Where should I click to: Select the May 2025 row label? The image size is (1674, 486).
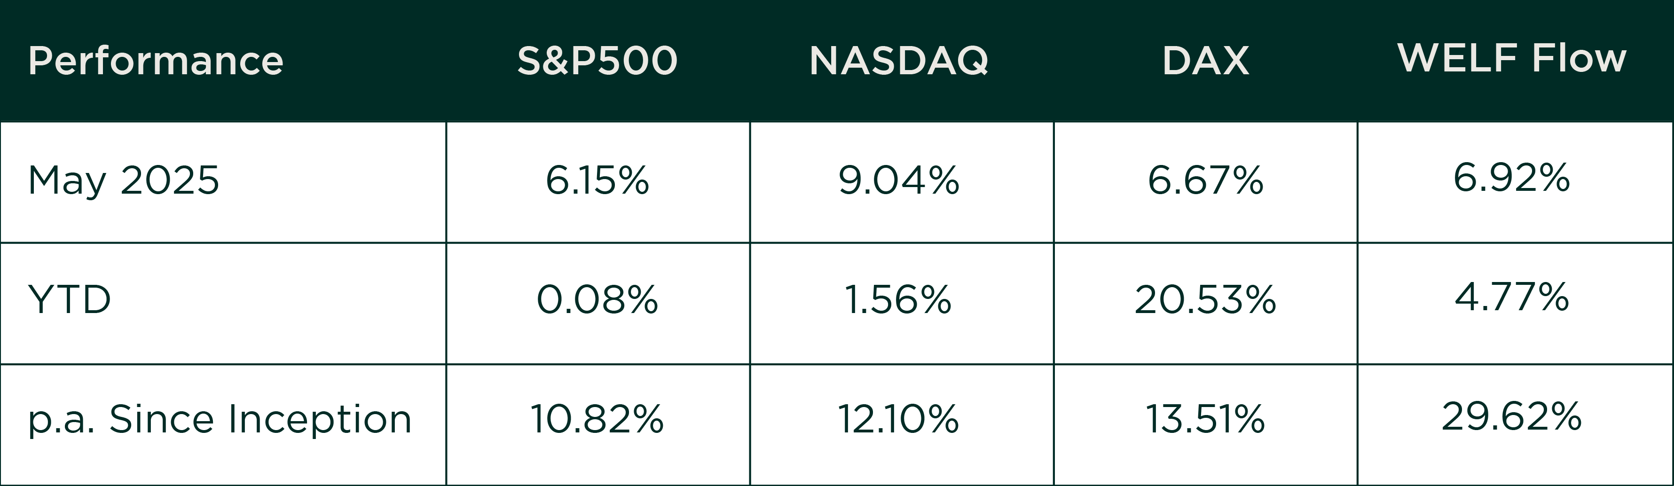[x=124, y=180]
